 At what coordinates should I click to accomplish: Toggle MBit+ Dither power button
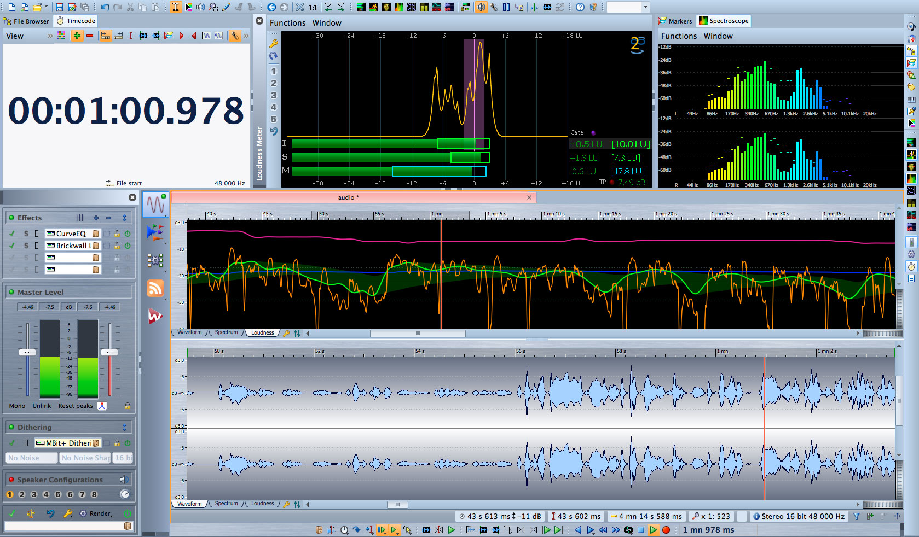[128, 443]
